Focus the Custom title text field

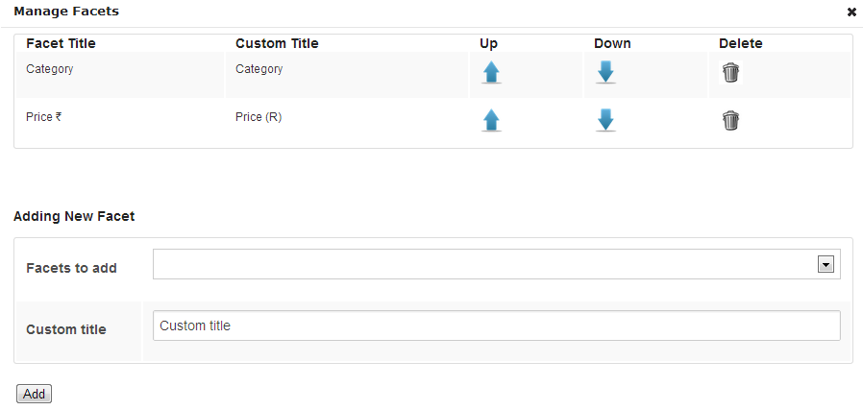(497, 326)
